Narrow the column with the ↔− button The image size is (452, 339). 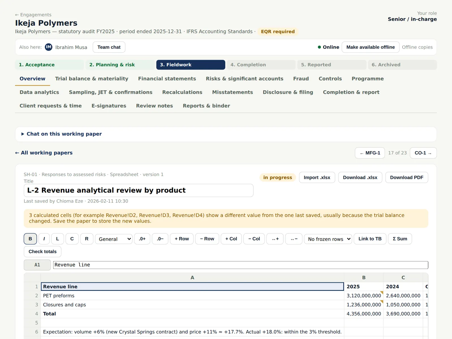(294, 239)
